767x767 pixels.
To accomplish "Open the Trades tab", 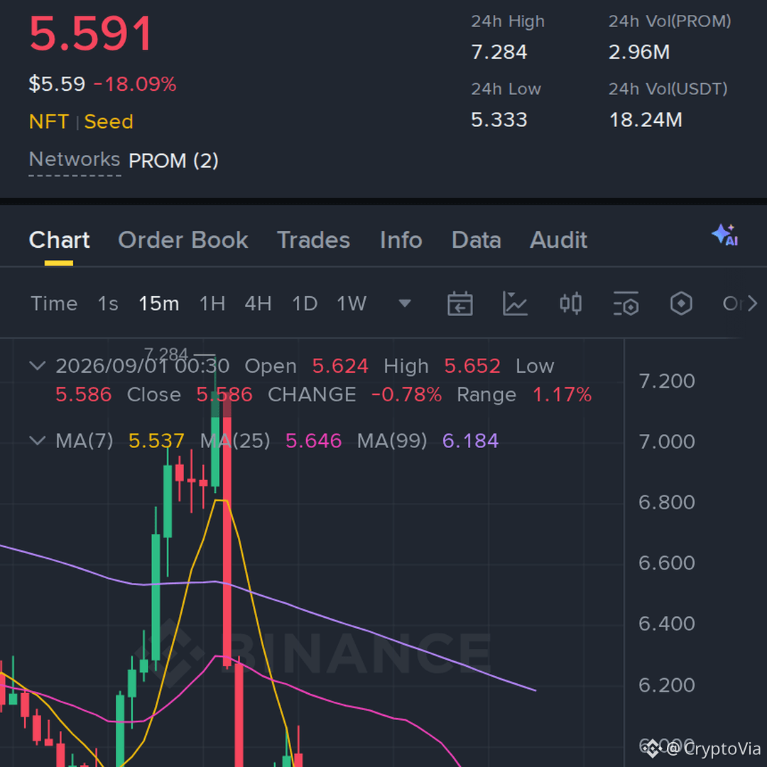I will coord(314,240).
